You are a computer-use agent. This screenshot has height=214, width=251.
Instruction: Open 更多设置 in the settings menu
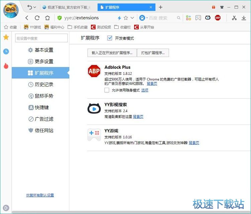40,62
